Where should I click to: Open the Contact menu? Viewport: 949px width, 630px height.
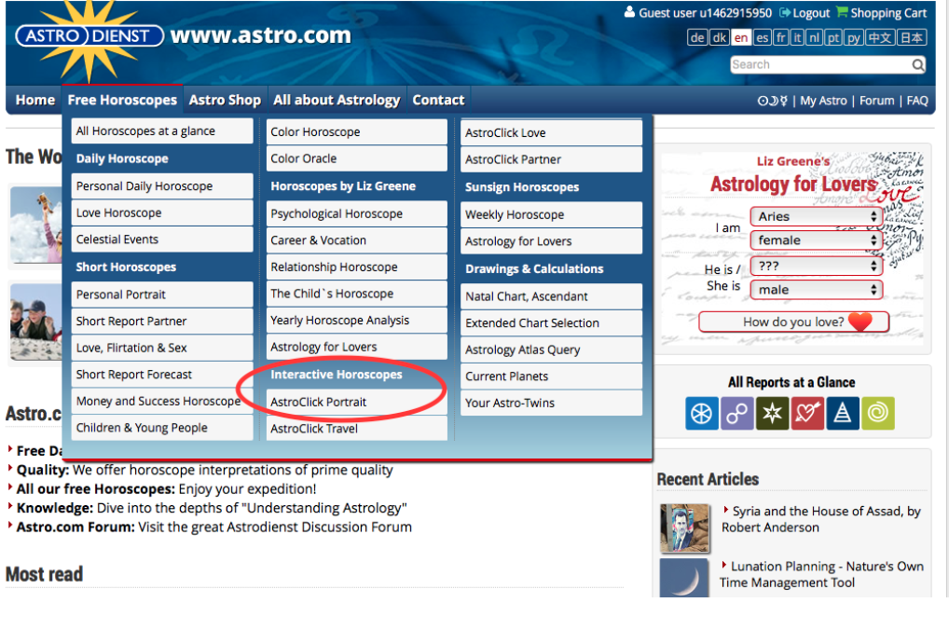pyautogui.click(x=438, y=100)
